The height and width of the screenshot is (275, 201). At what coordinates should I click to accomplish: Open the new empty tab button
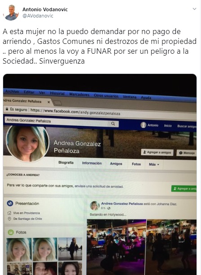(57, 103)
